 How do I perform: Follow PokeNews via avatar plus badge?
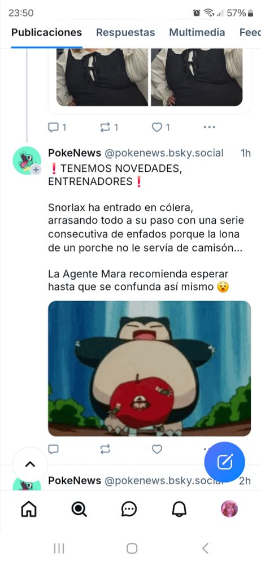[x=36, y=169]
